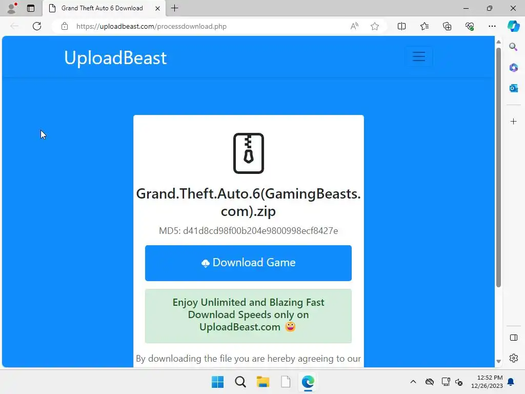Click the scrollbar up arrow

[498, 42]
